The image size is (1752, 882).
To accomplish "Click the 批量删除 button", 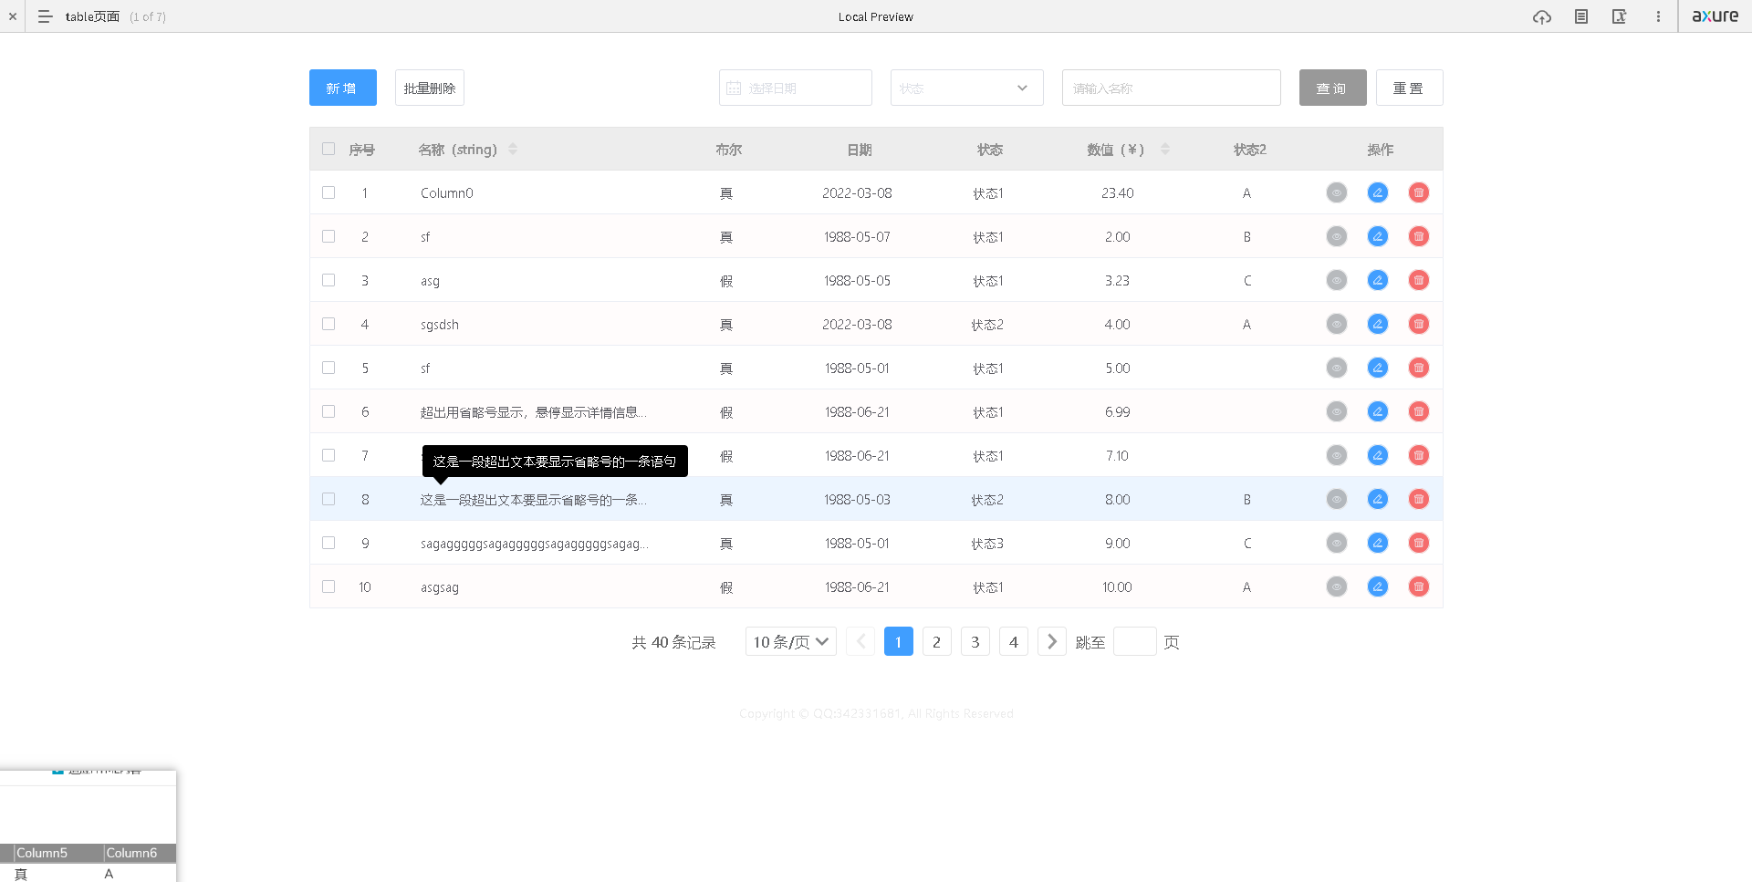I will click(430, 88).
